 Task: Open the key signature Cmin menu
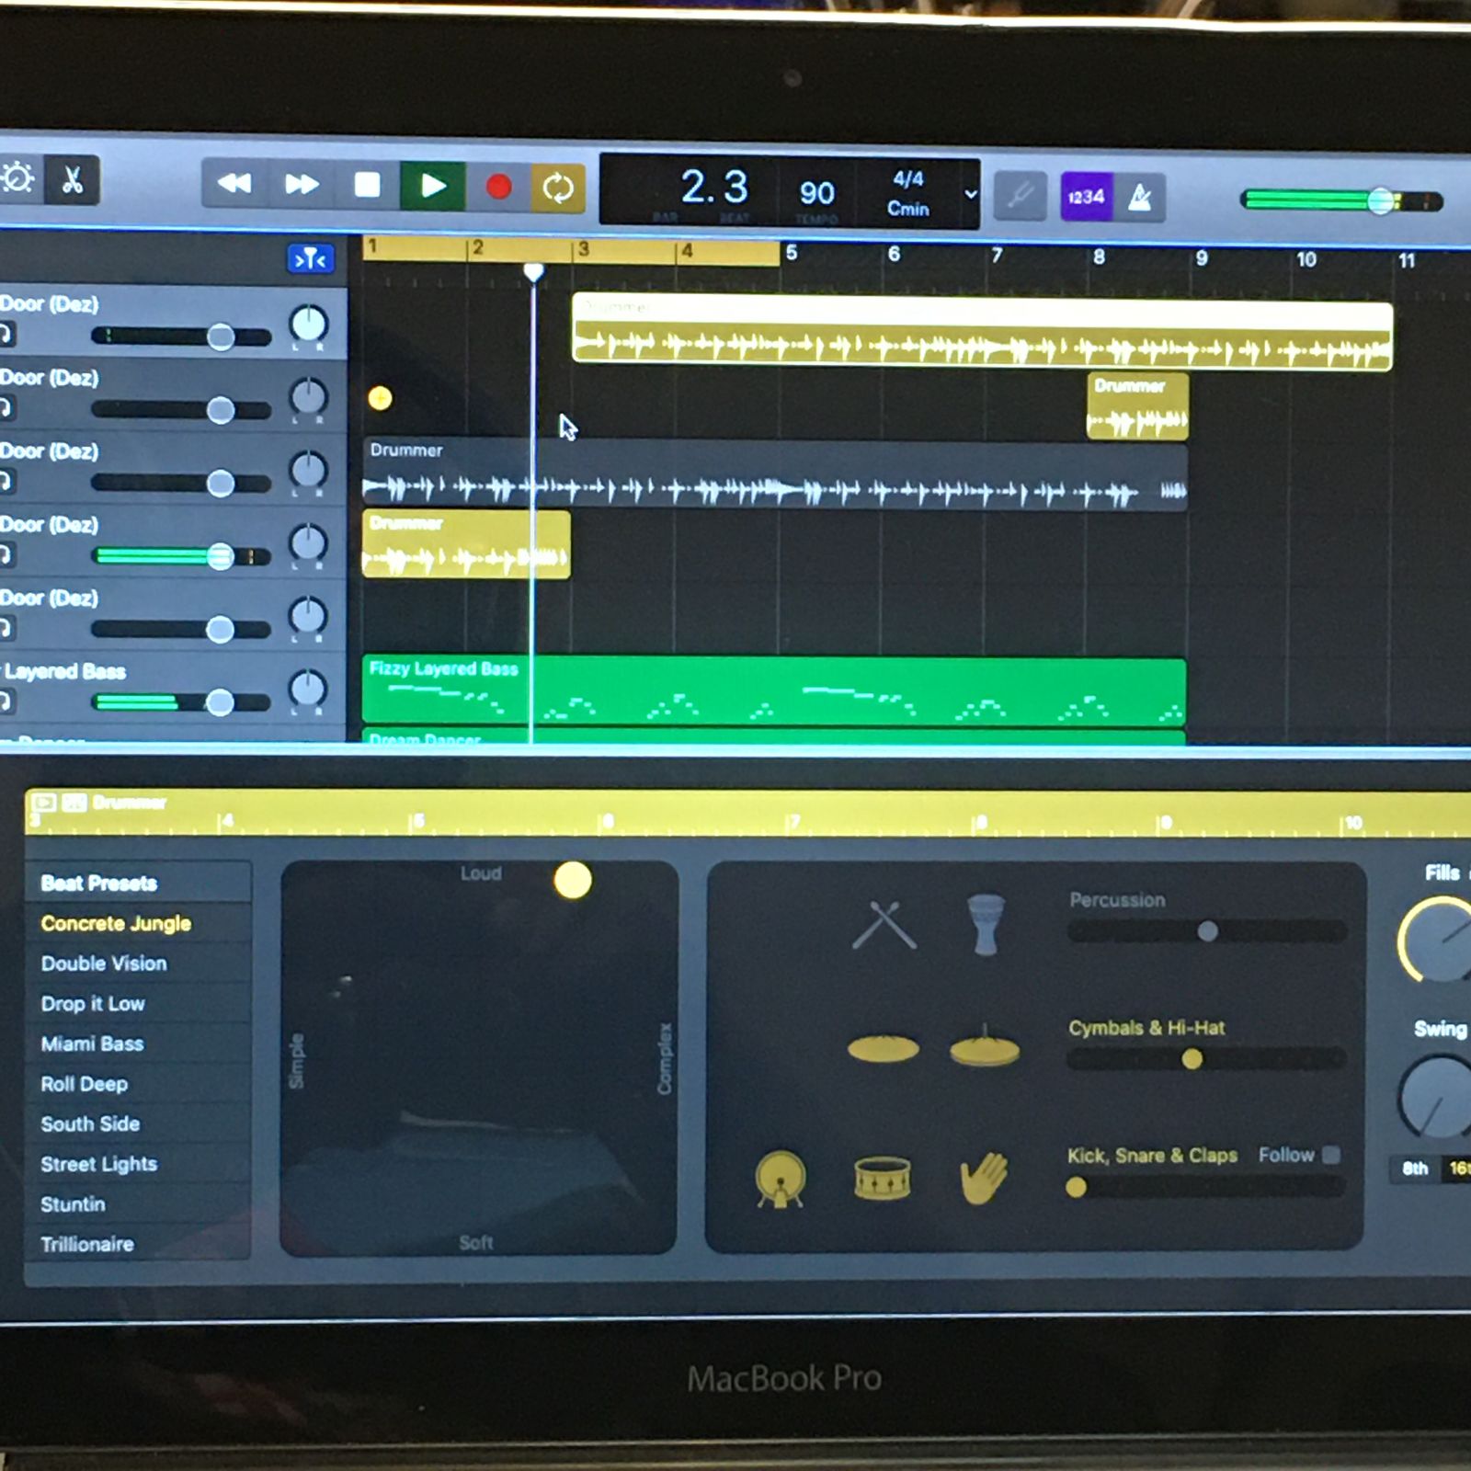click(x=907, y=210)
